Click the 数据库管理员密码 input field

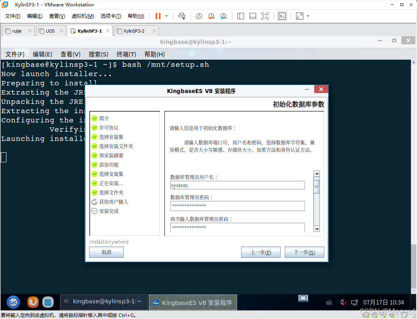coord(238,206)
